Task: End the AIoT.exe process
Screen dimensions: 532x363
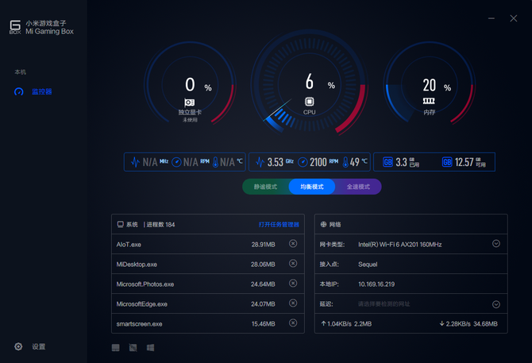Action: [293, 244]
